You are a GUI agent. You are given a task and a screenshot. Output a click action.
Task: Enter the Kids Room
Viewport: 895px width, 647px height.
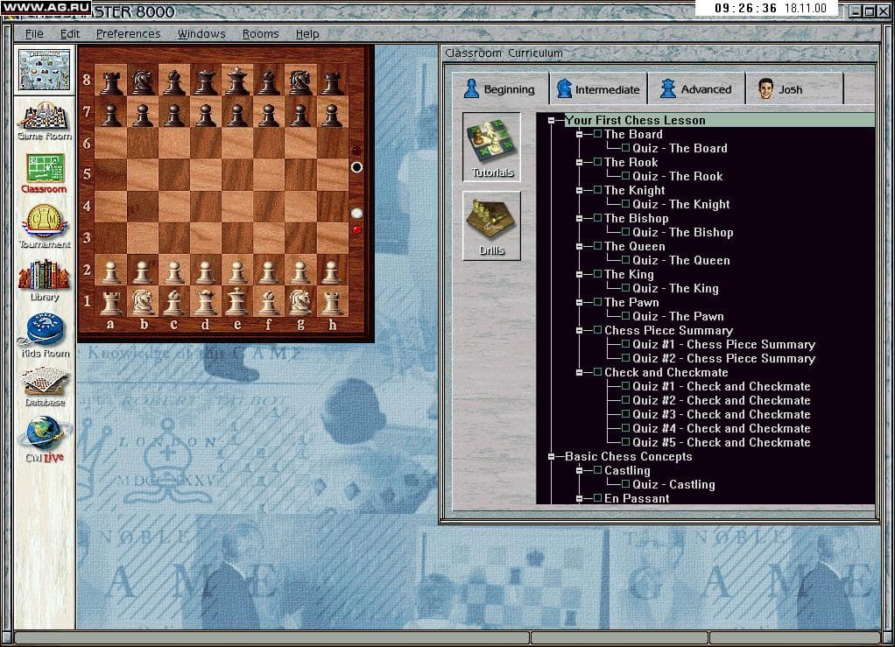pos(45,335)
